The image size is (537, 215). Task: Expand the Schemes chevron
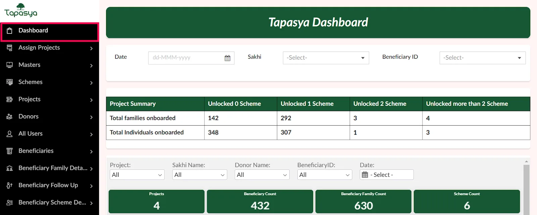click(x=91, y=83)
